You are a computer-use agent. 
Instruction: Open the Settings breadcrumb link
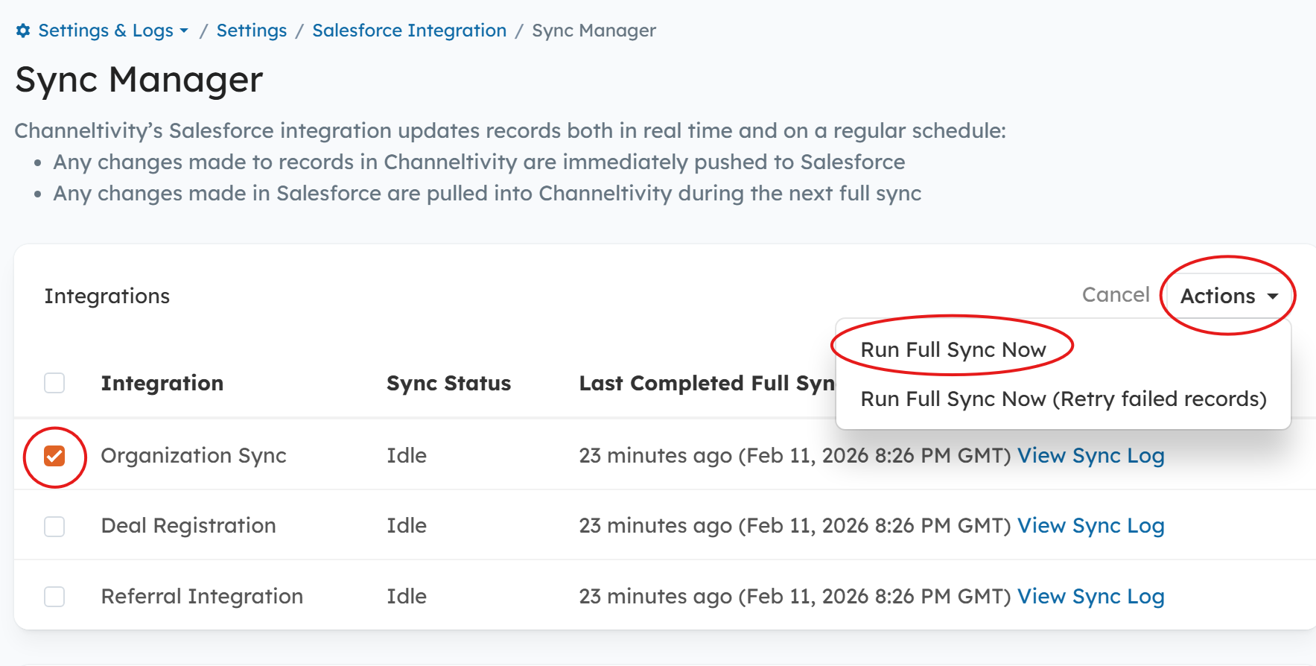coord(251,31)
